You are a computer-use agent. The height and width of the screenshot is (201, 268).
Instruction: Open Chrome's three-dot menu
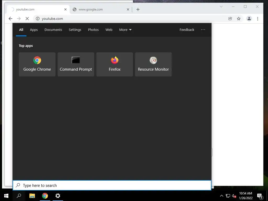tap(258, 19)
